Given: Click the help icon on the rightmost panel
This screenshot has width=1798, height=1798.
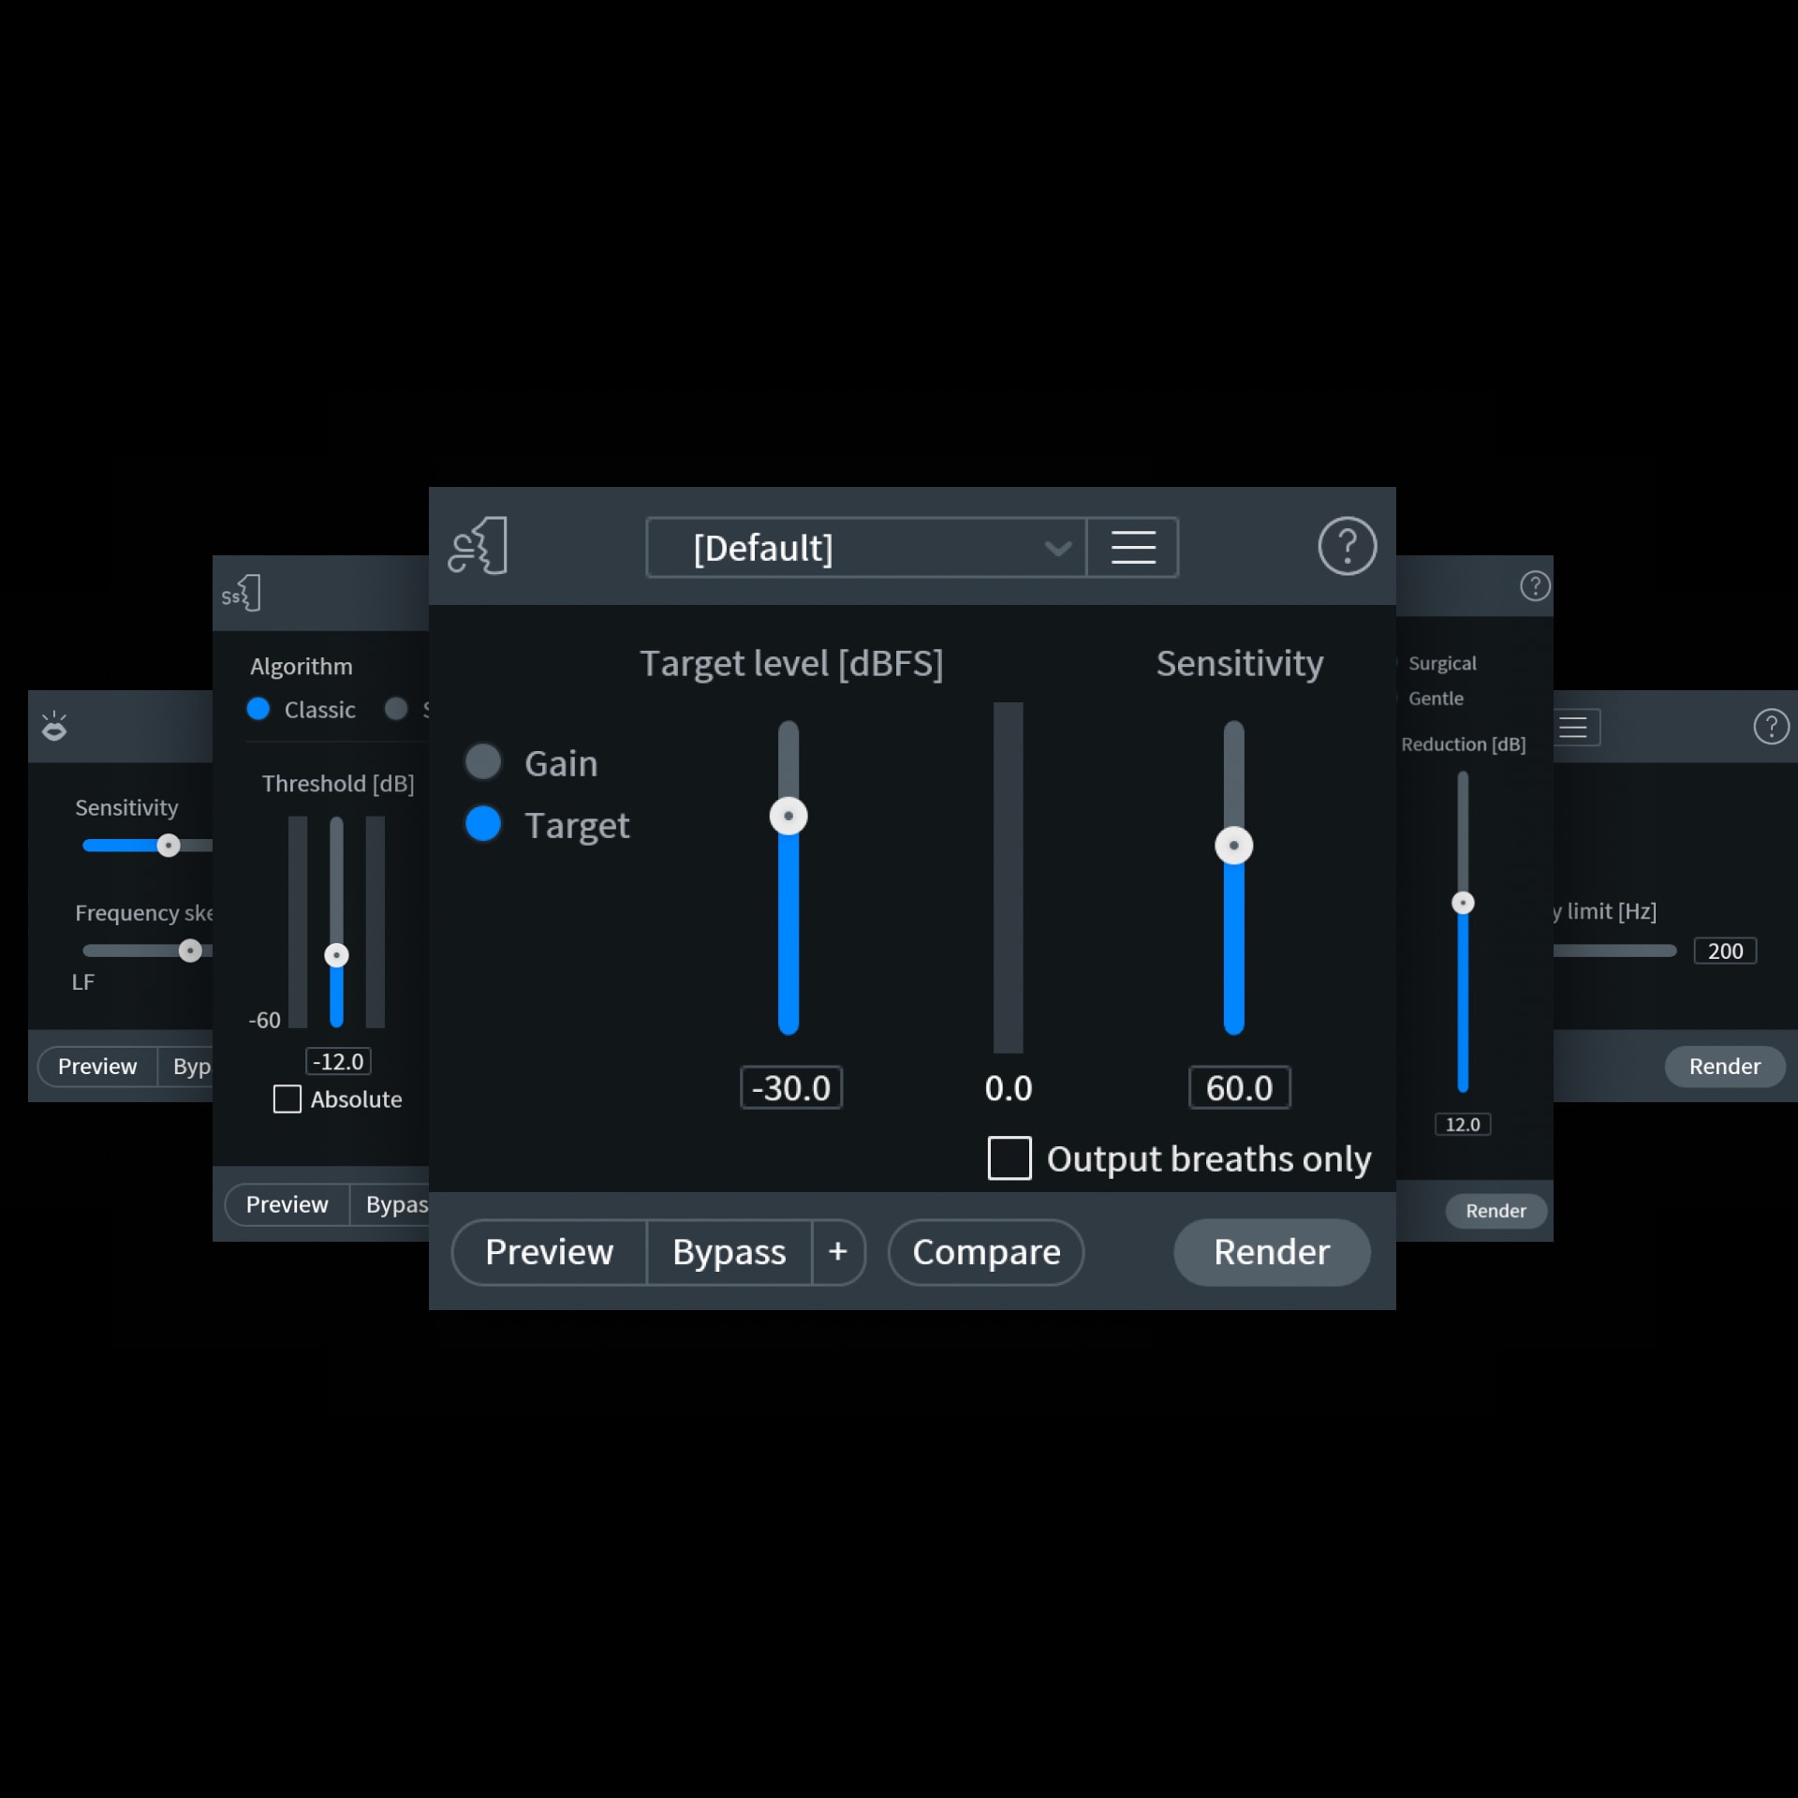Looking at the screenshot, I should [x=1771, y=726].
